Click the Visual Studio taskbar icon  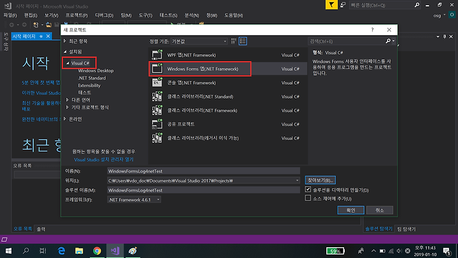pos(114,251)
